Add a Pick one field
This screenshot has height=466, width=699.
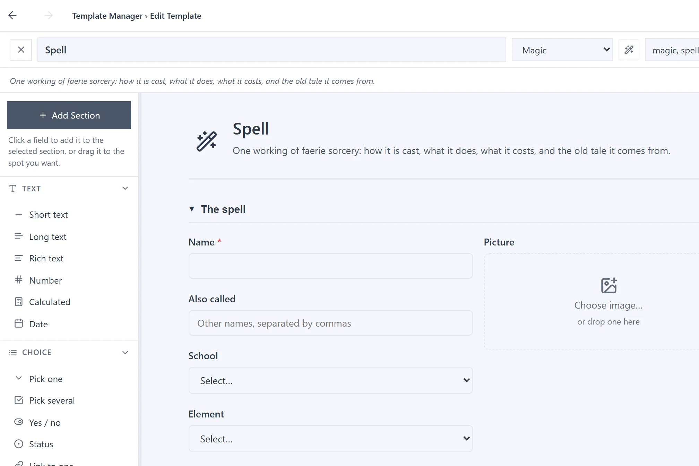pos(69,379)
